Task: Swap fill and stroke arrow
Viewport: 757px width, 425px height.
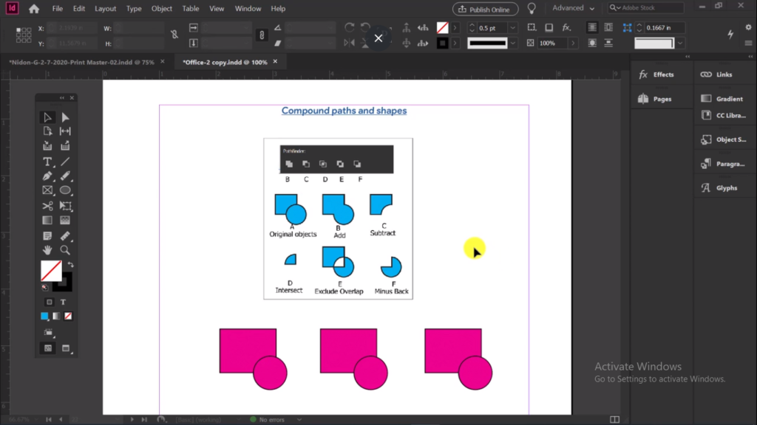Action: click(x=70, y=265)
